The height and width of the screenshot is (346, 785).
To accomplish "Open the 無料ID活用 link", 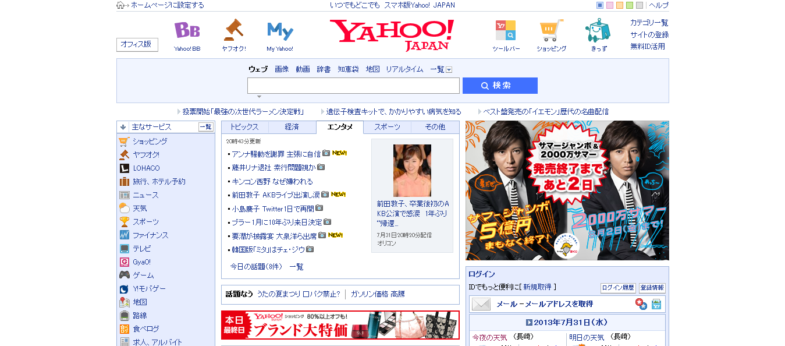I will (x=648, y=47).
